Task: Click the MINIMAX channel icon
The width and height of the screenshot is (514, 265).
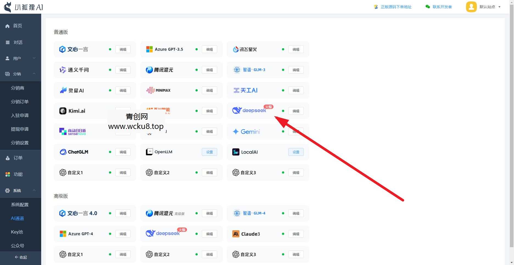Action: (150, 90)
